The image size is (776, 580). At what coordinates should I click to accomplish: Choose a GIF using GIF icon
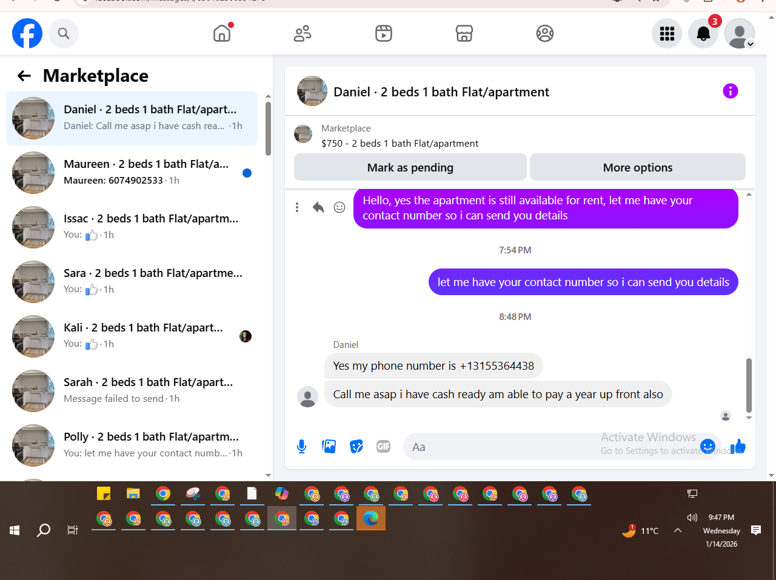384,447
